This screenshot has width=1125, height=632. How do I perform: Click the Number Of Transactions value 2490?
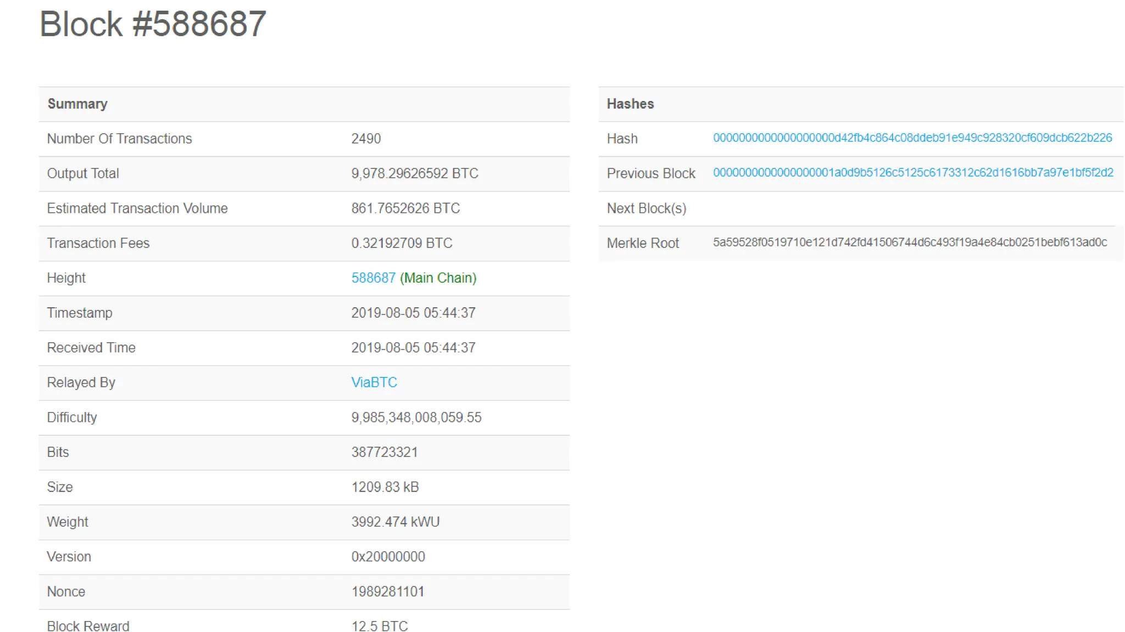(x=366, y=139)
